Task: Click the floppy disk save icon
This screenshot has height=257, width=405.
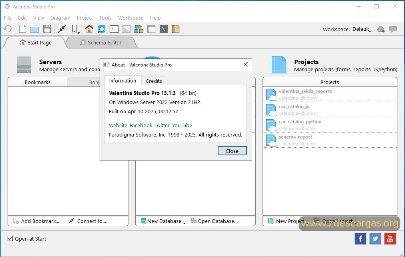Action: pyautogui.click(x=47, y=29)
